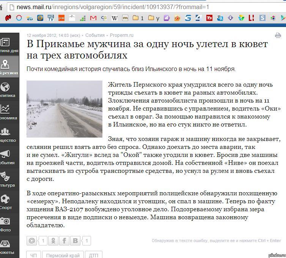Enlarge the snowy road article photo
This screenshot has height=258, width=286.
[64, 109]
